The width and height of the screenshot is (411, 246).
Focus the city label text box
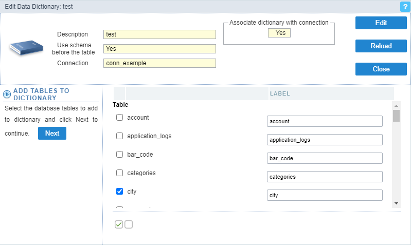pyautogui.click(x=325, y=195)
